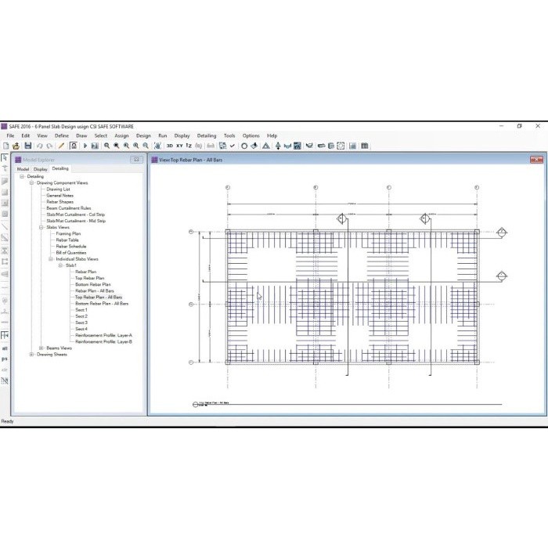Click the Save floppy disk icon

coord(28,146)
